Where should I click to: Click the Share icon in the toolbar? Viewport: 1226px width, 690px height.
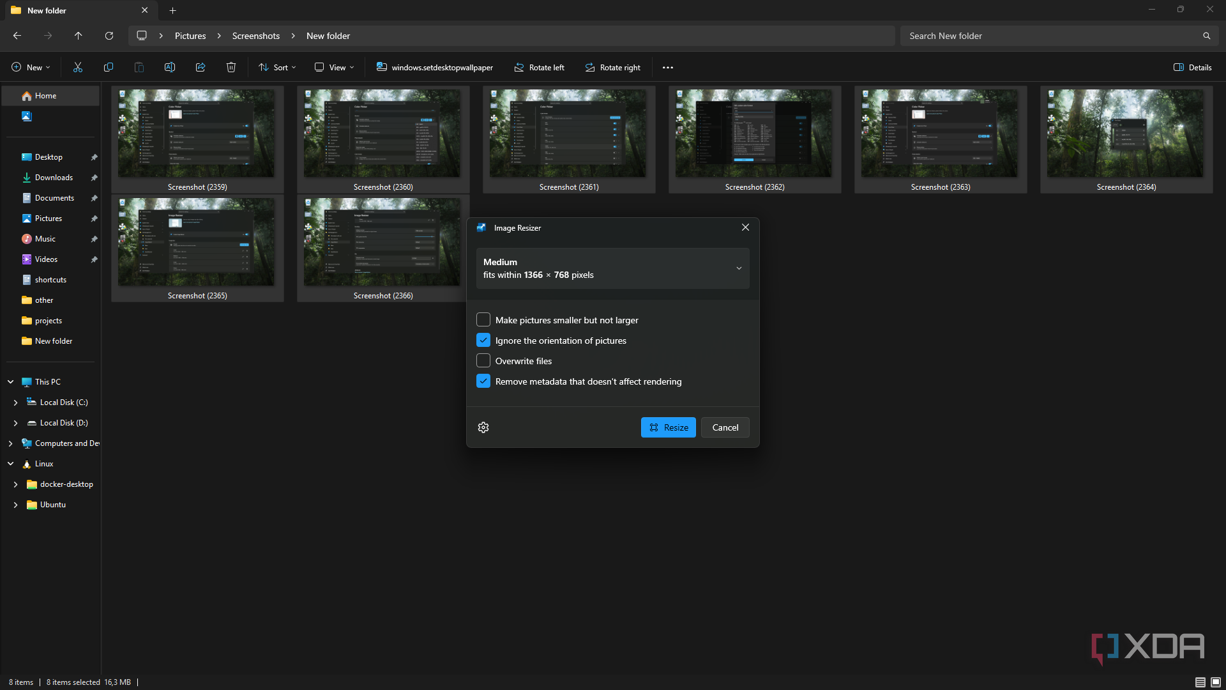201,67
